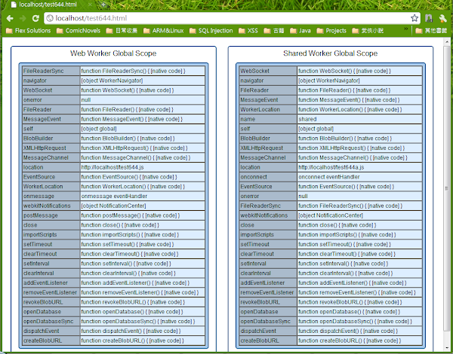Screen dimensions: 453x354
Task: Open the 古籍 bookmark folder
Action: tap(274, 31)
